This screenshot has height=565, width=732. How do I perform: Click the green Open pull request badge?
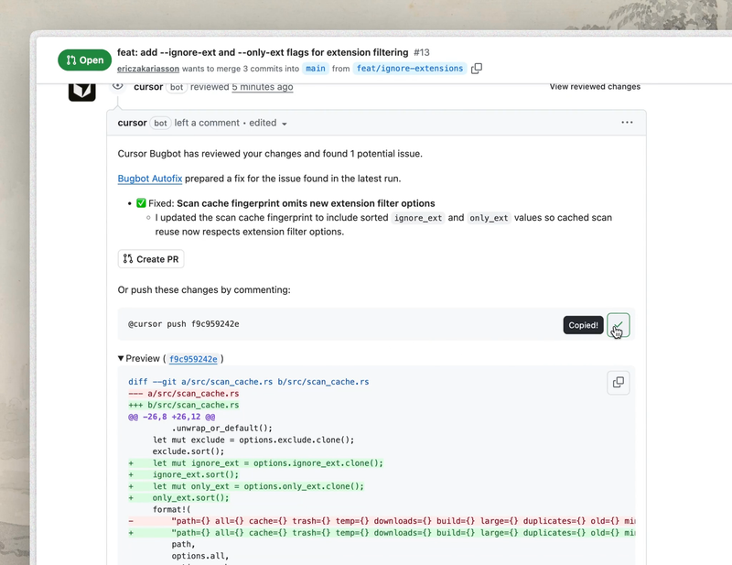coord(84,60)
